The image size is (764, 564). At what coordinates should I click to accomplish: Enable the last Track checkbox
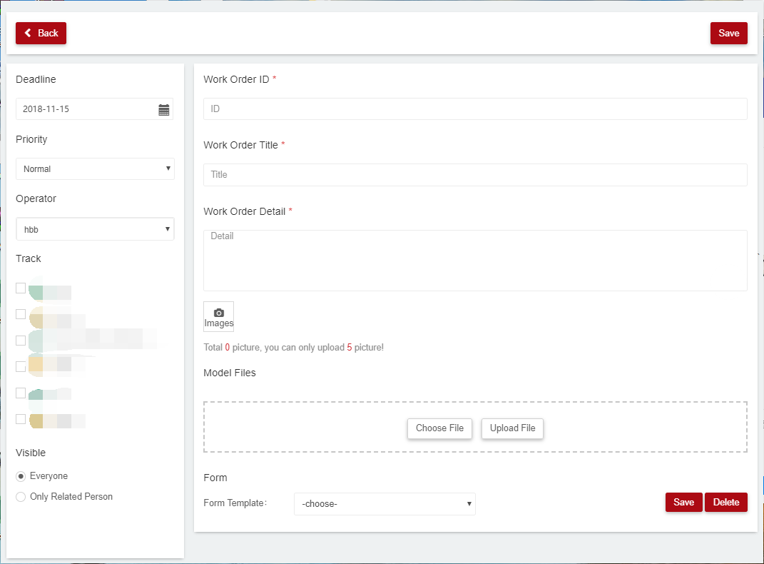(x=21, y=419)
